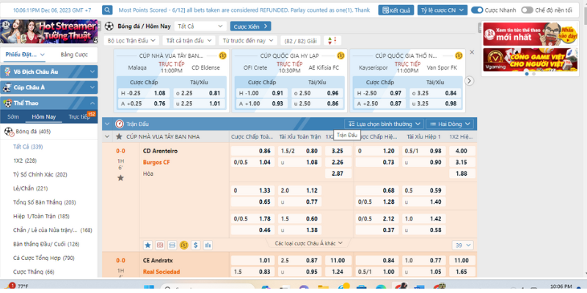The image size is (587, 293).
Task: Expand the Lựa chọn bình thường dropdown
Action: pyautogui.click(x=384, y=125)
